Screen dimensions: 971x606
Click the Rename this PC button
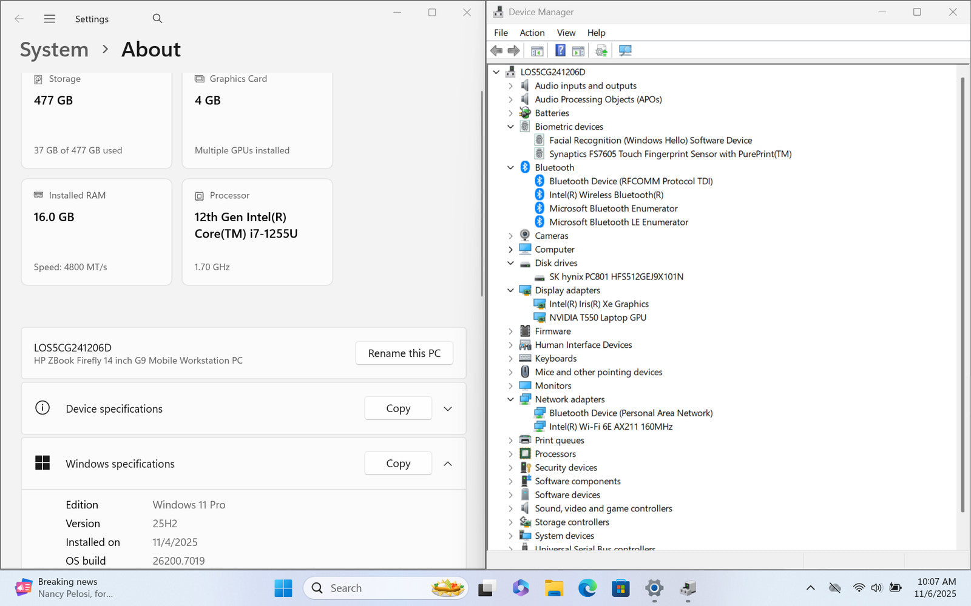[x=404, y=353]
